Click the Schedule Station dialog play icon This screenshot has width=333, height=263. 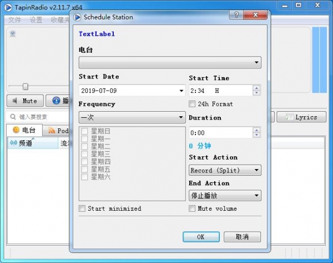[x=77, y=17]
